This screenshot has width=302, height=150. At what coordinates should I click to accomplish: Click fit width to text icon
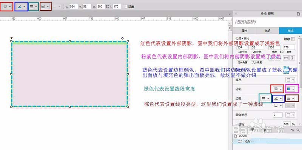coord(286,58)
